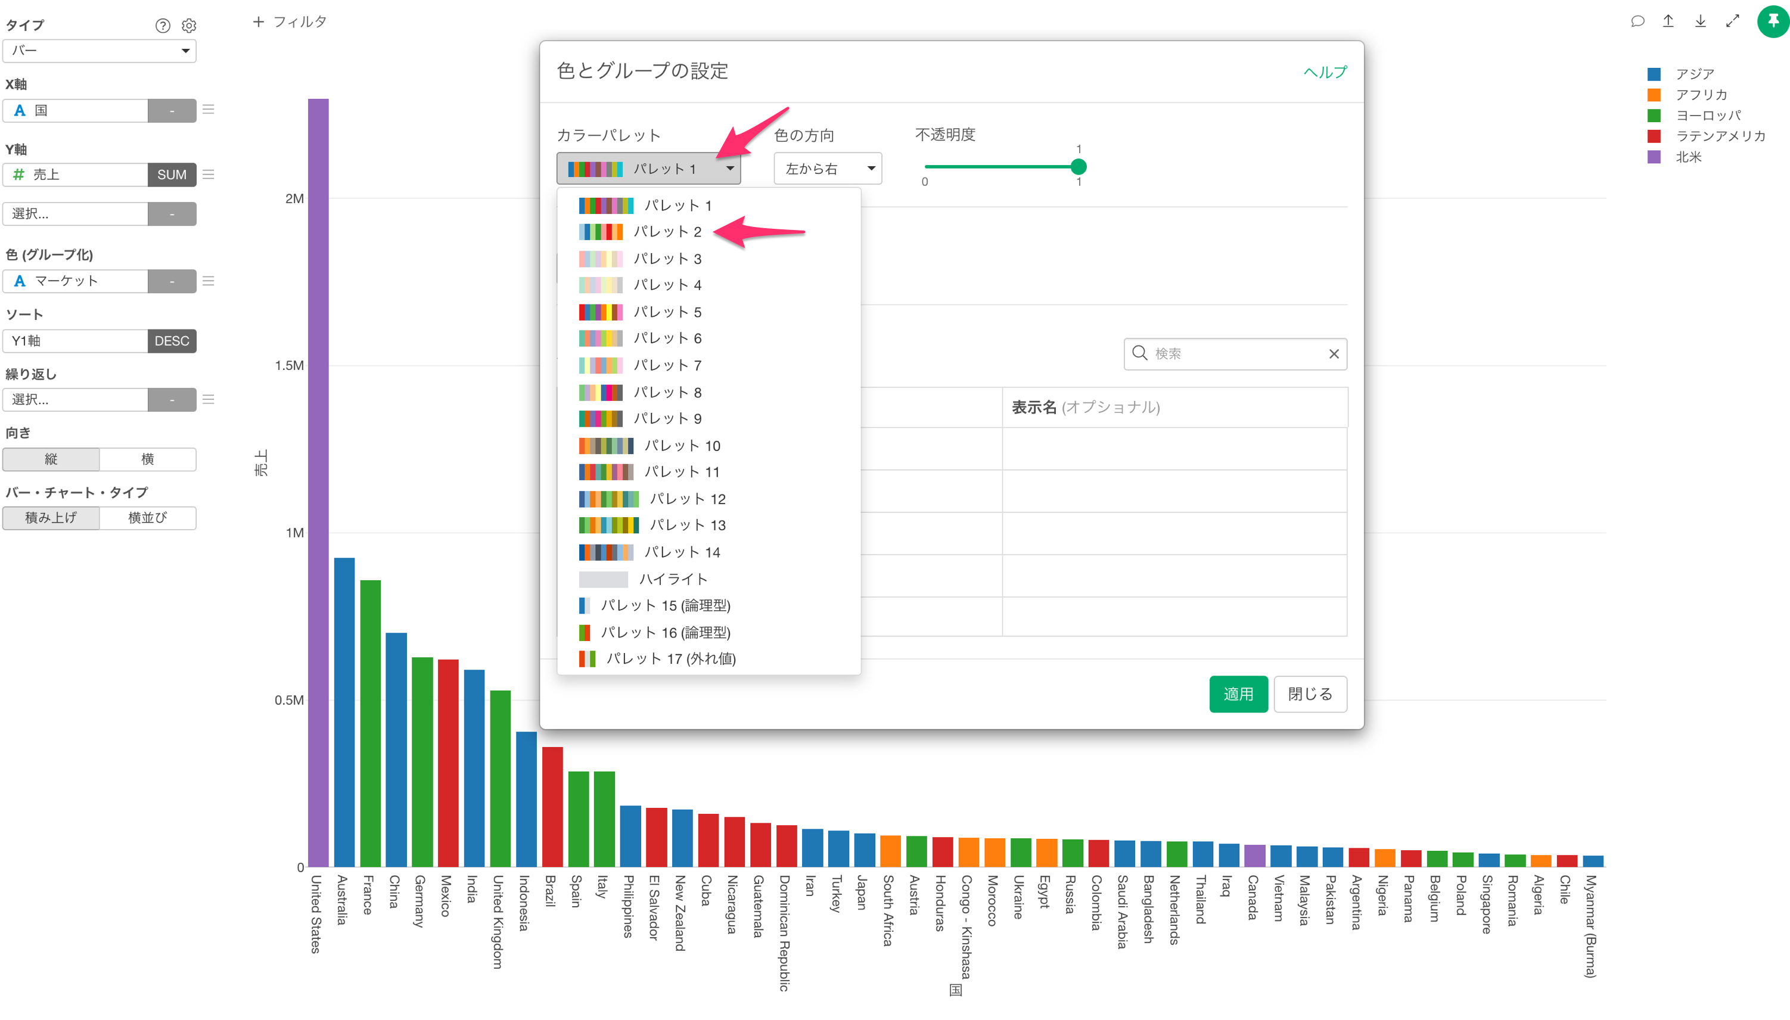This screenshot has height=1020, width=1790.
Task: Select 横 orientation
Action: [x=148, y=459]
